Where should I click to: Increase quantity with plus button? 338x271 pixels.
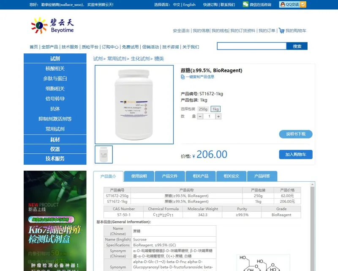[218, 116]
